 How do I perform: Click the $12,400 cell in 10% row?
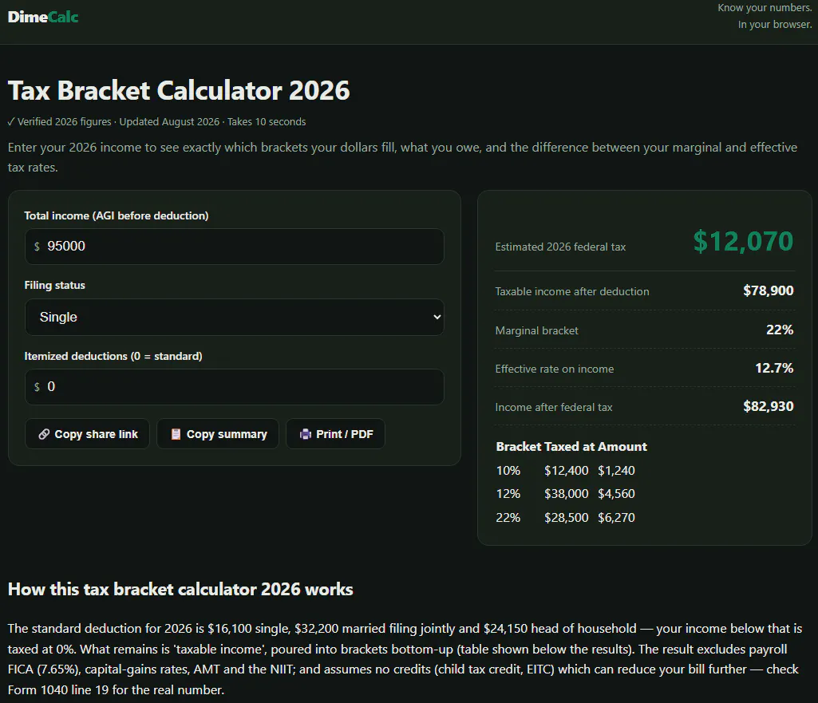tap(566, 471)
